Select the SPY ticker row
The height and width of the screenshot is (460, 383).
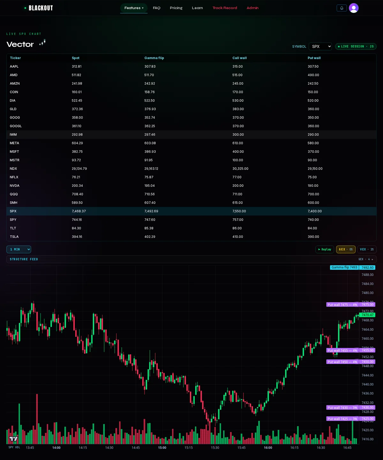point(191,220)
